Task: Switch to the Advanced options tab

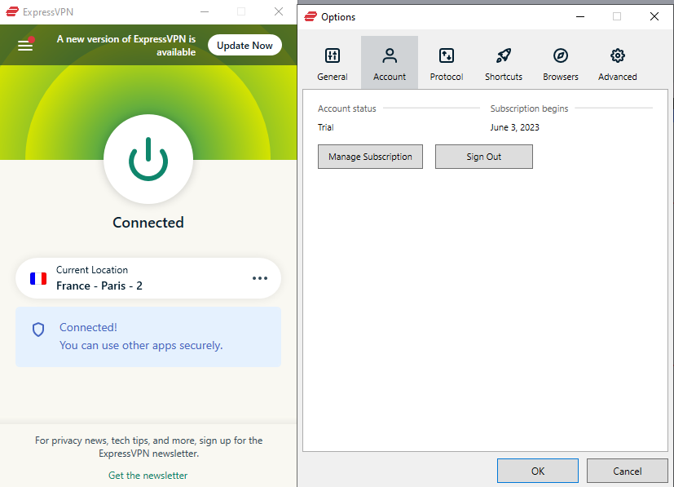Action: click(618, 63)
